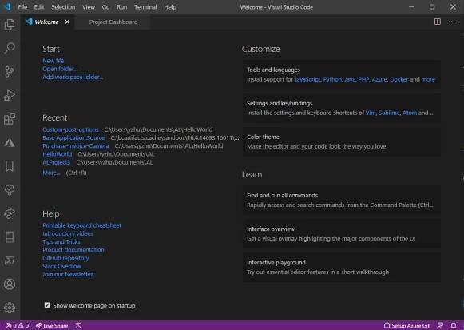Open the Run menu
The height and width of the screenshot is (330, 464).
tap(121, 7)
